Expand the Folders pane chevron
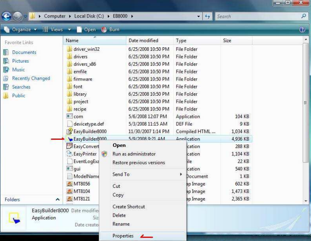The height and width of the screenshot is (241, 311). [58, 200]
